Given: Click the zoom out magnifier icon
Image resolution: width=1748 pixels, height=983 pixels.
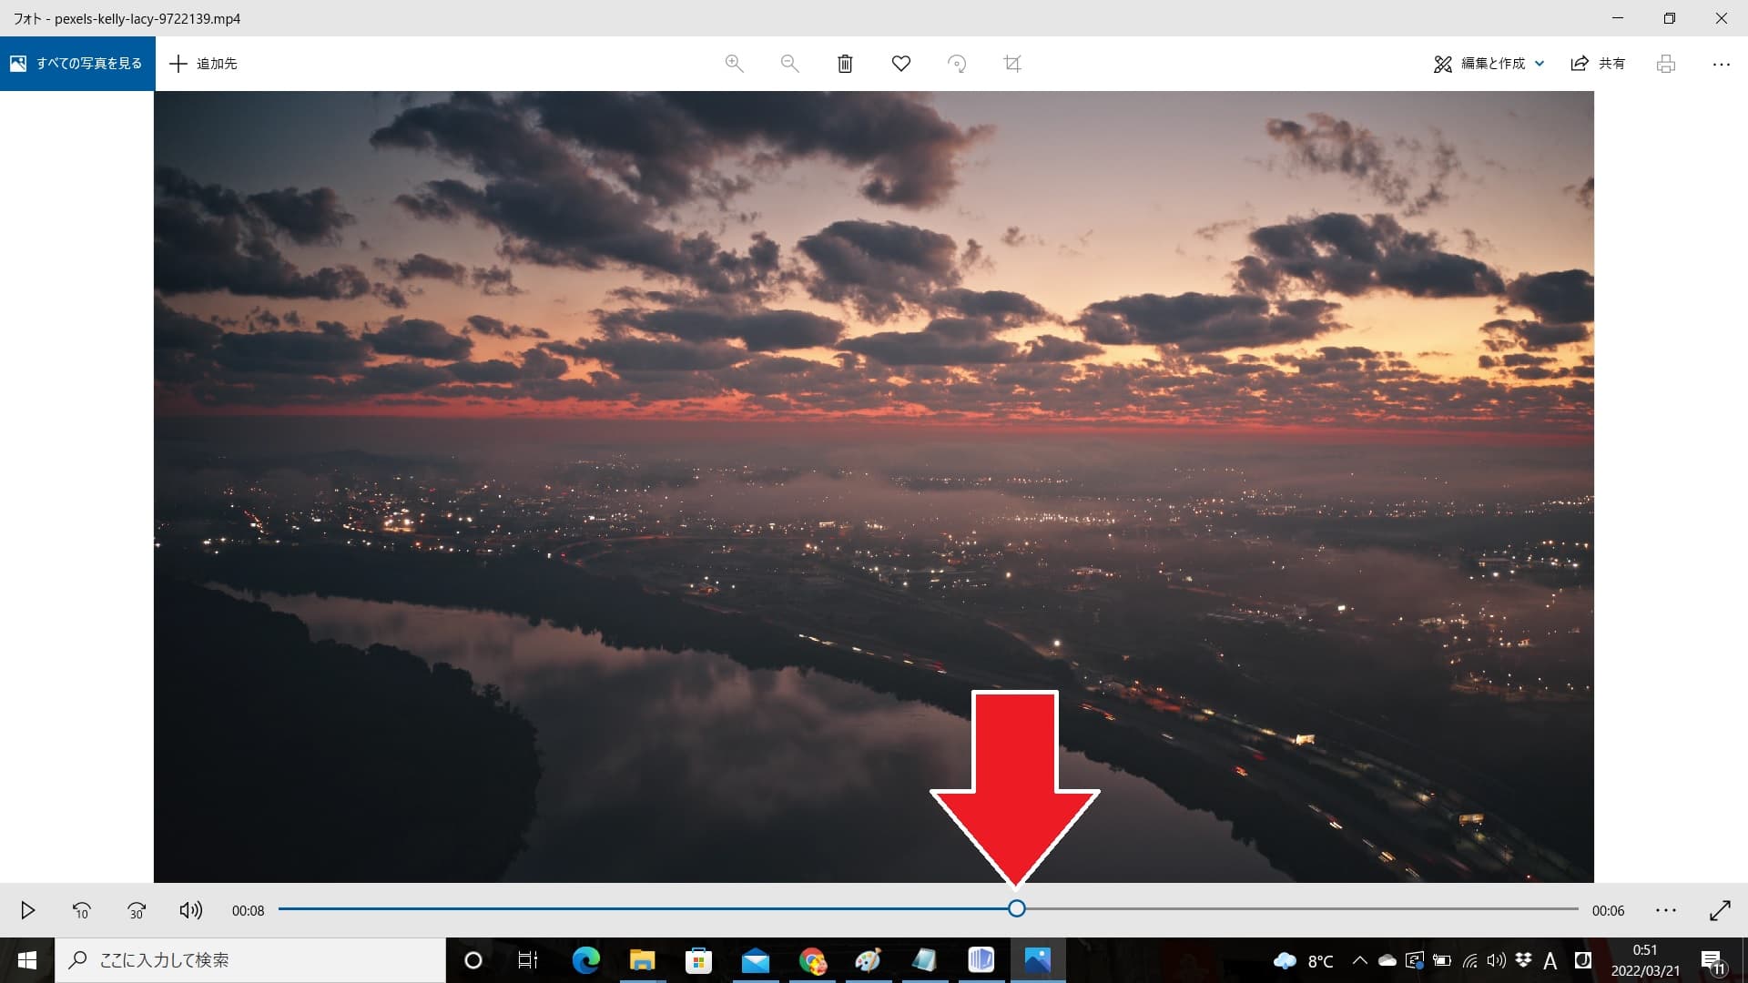Looking at the screenshot, I should pos(789,64).
